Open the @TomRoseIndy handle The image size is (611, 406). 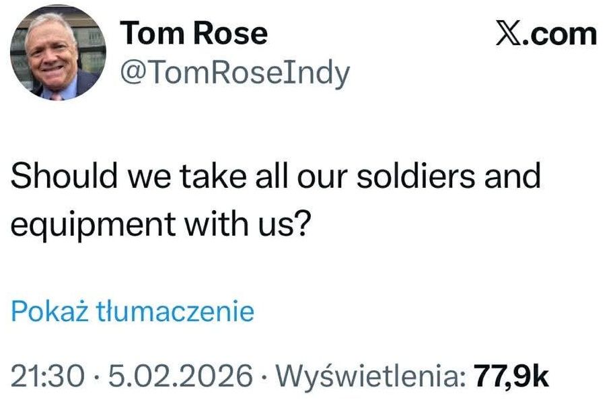click(x=233, y=71)
